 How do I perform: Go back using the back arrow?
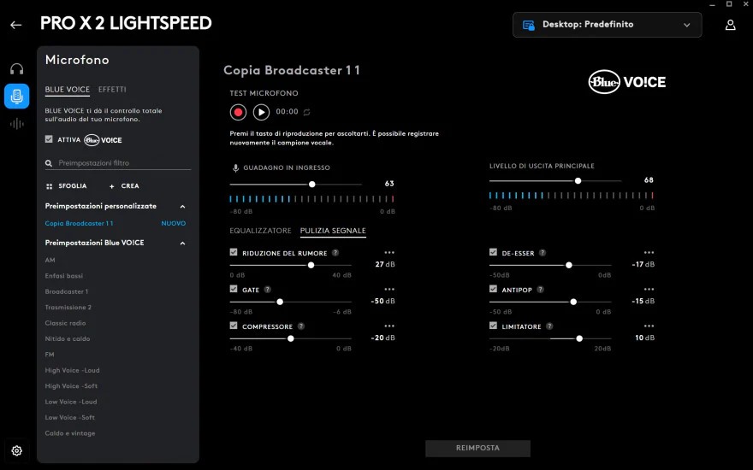tap(16, 25)
